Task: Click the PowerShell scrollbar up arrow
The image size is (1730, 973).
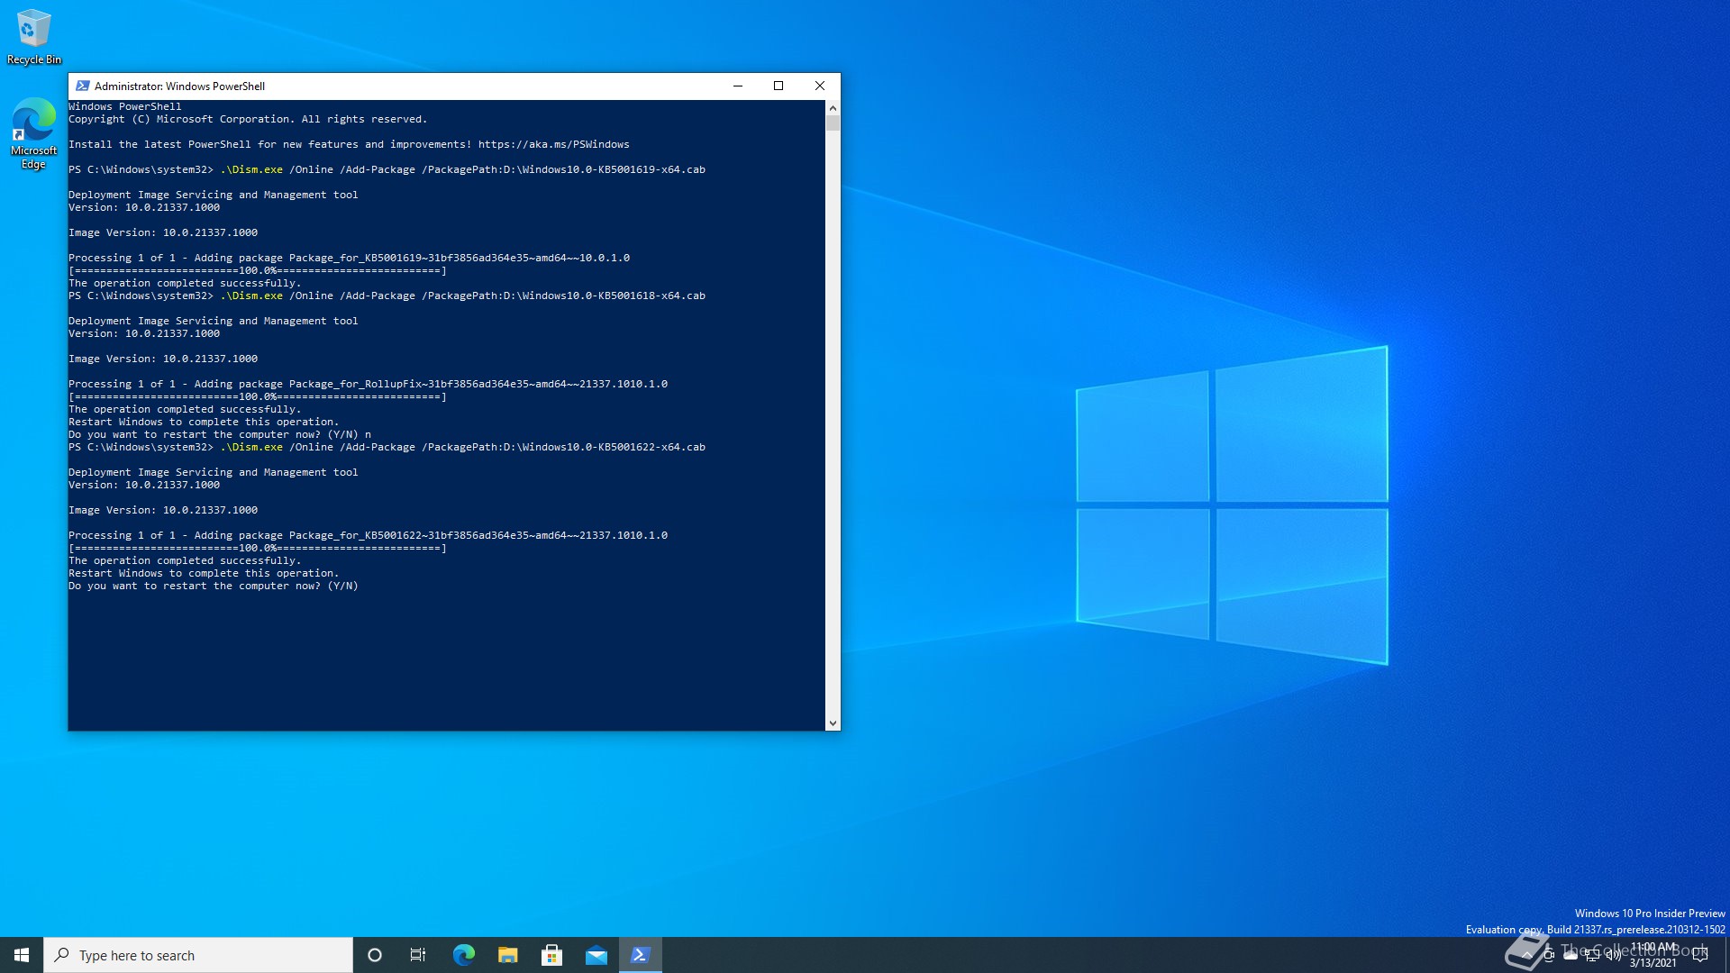Action: click(x=833, y=108)
